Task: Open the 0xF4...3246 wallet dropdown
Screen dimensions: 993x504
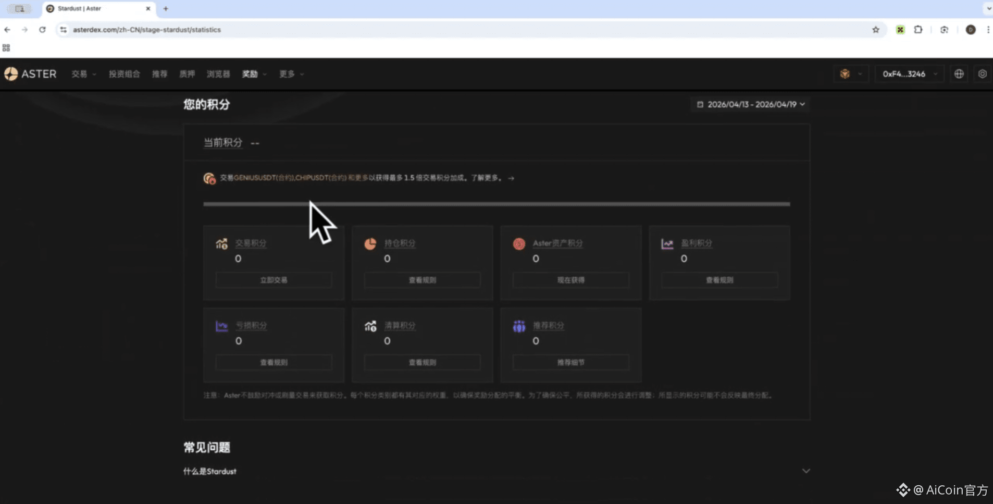Action: (x=909, y=74)
